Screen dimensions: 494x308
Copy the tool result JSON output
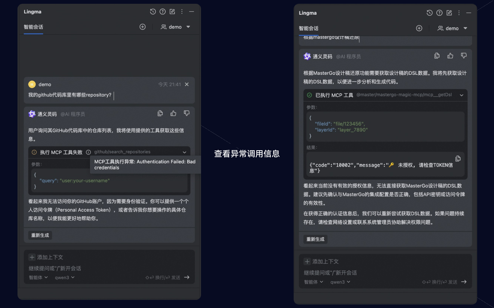(x=458, y=158)
